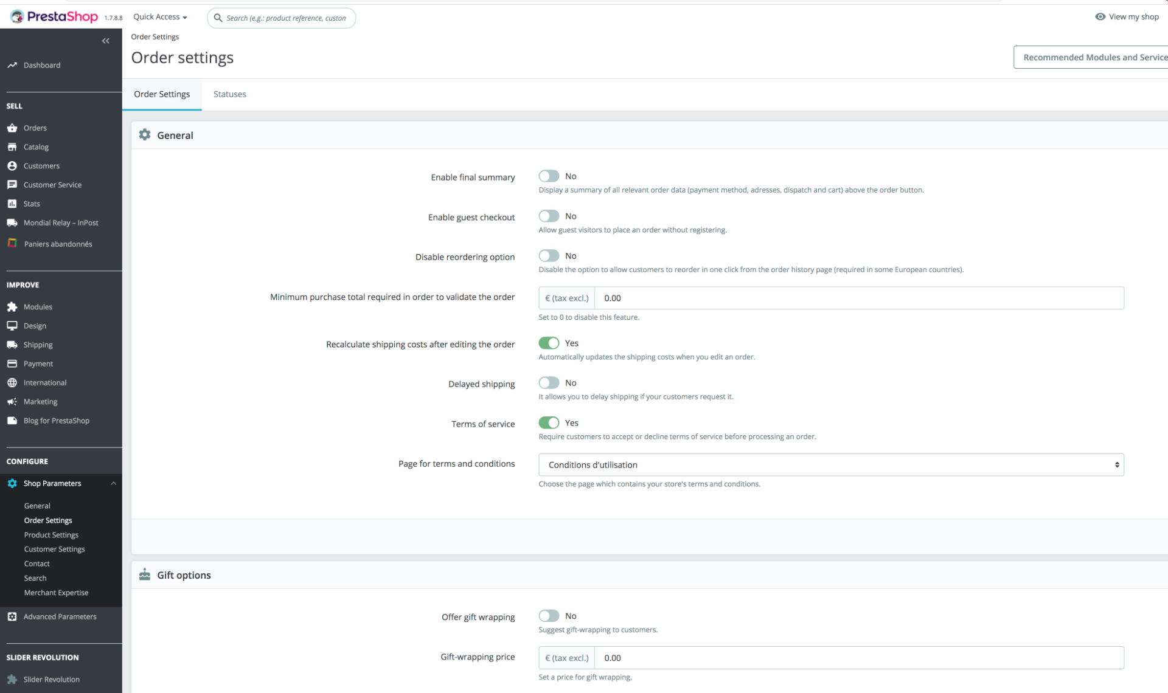The image size is (1168, 693).
Task: Turn off Terms of service toggle
Action: (x=549, y=422)
